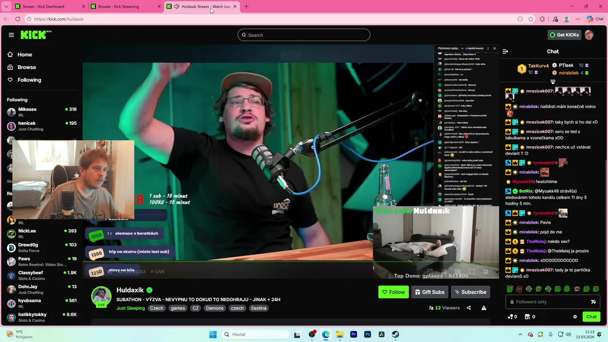Open the Just Sleeping category link
The width and height of the screenshot is (608, 342).
pyautogui.click(x=131, y=308)
